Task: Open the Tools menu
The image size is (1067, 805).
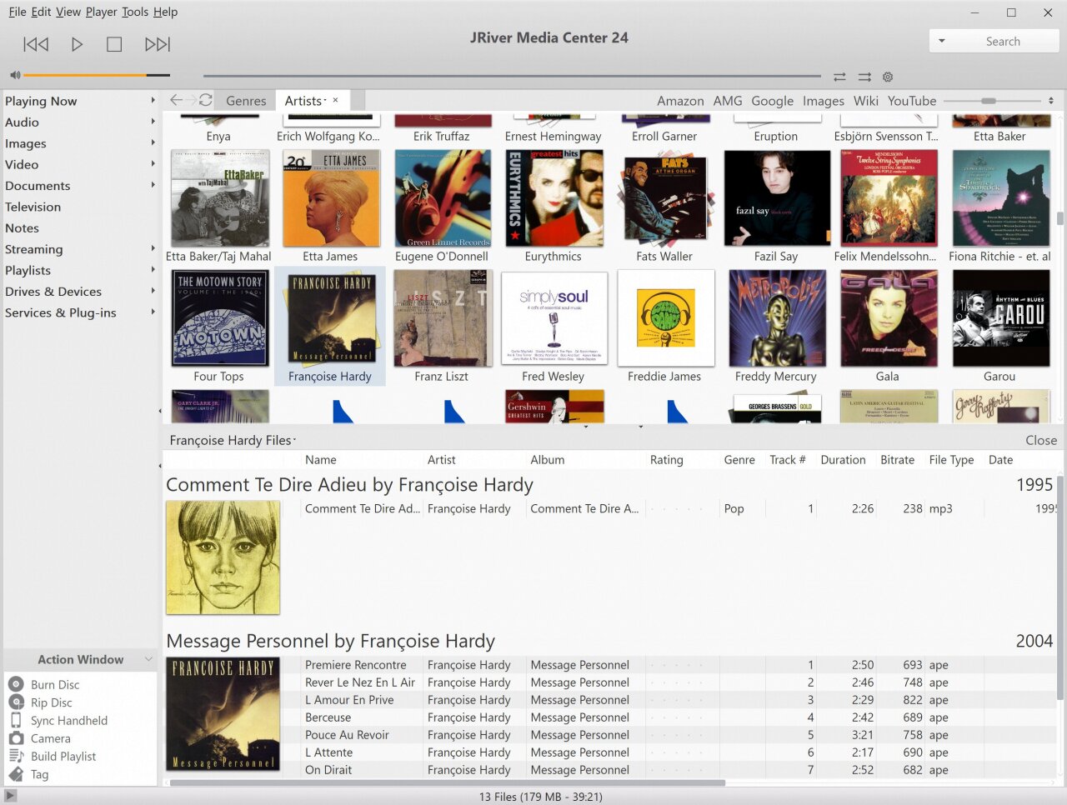Action: (x=135, y=12)
